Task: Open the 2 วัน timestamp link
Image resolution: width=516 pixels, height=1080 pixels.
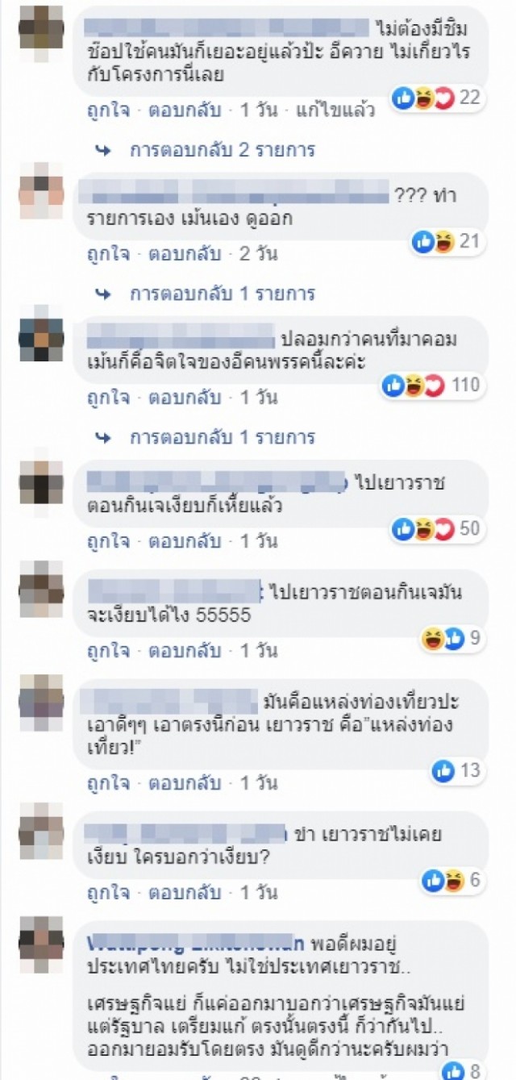Action: point(258,254)
